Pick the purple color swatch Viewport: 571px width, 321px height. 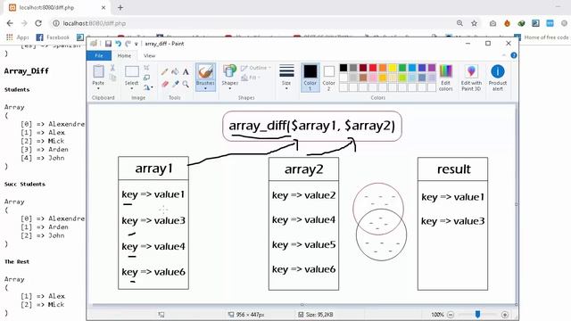click(x=432, y=68)
